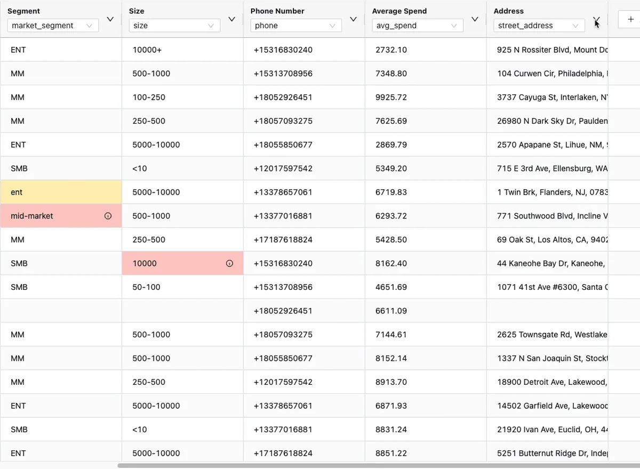This screenshot has width=640, height=469.
Task: Click info icon in 10000 size cell
Action: (229, 263)
